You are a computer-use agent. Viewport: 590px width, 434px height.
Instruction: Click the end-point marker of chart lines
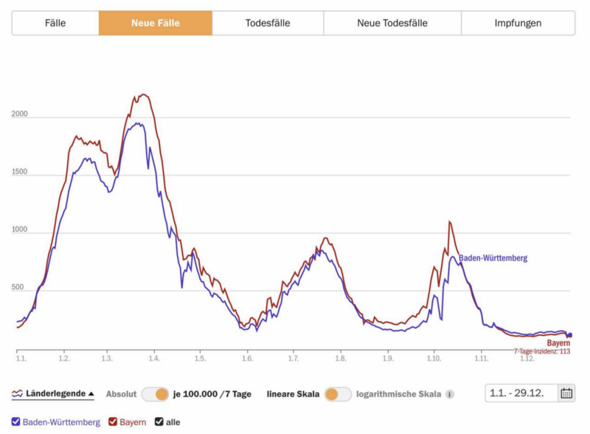pyautogui.click(x=569, y=335)
